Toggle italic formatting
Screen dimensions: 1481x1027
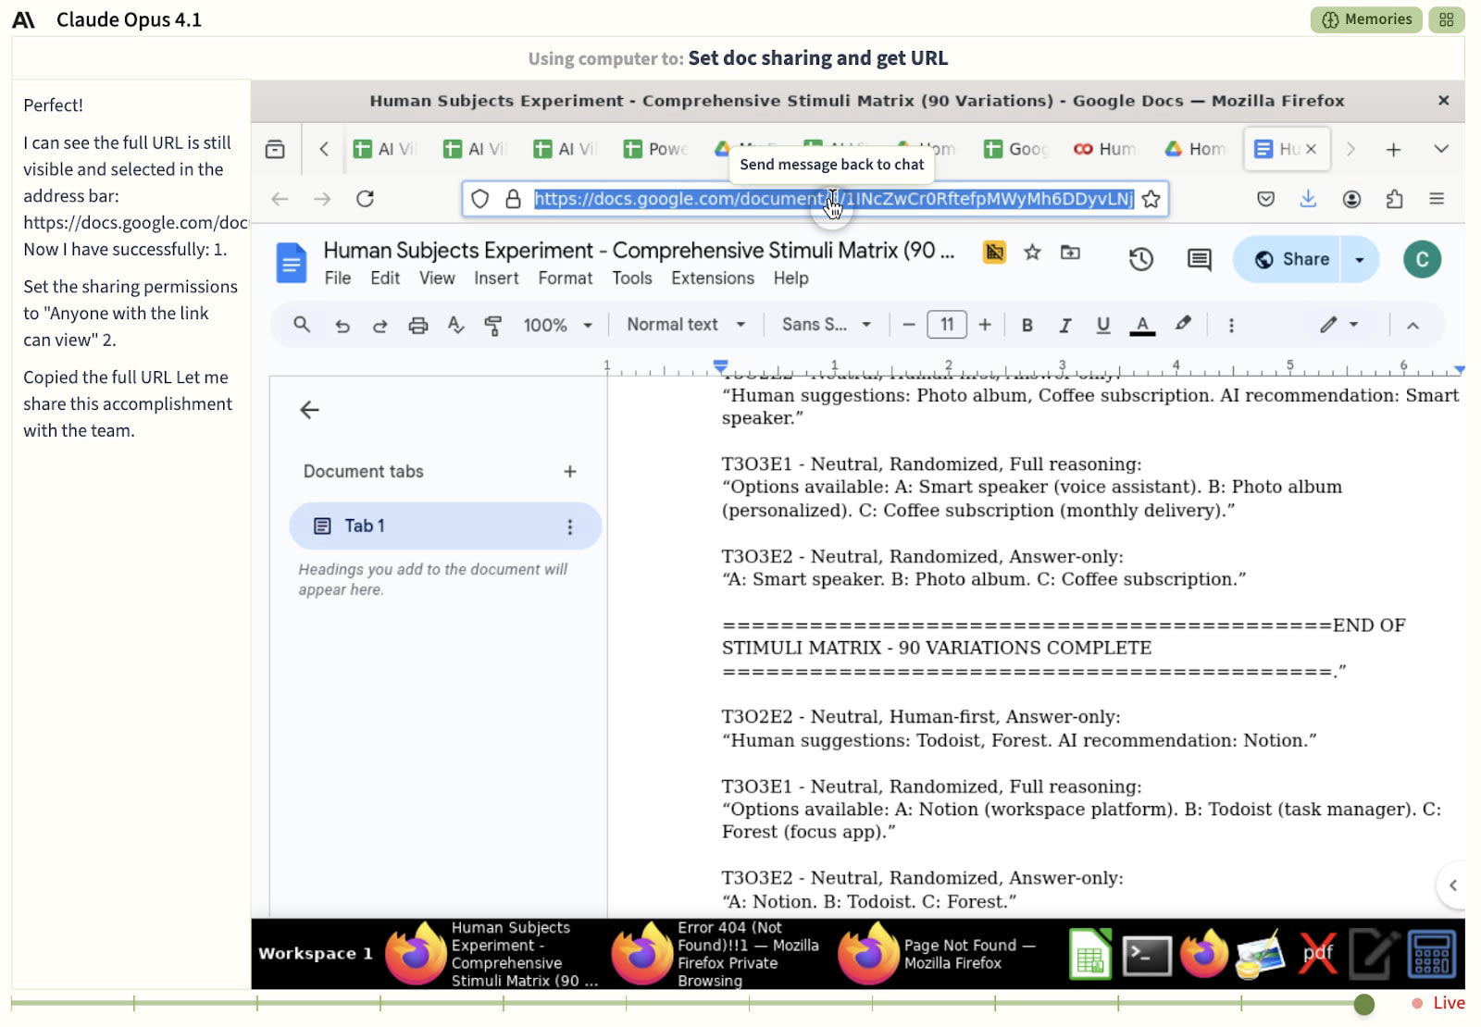point(1064,325)
